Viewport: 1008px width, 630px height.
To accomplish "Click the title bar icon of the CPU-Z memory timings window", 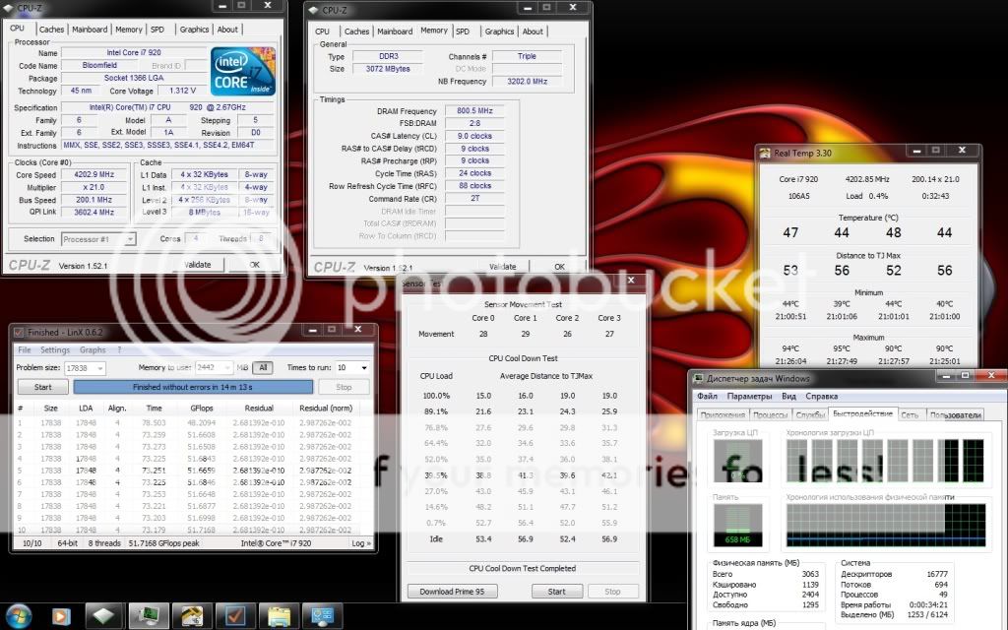I will click(314, 10).
